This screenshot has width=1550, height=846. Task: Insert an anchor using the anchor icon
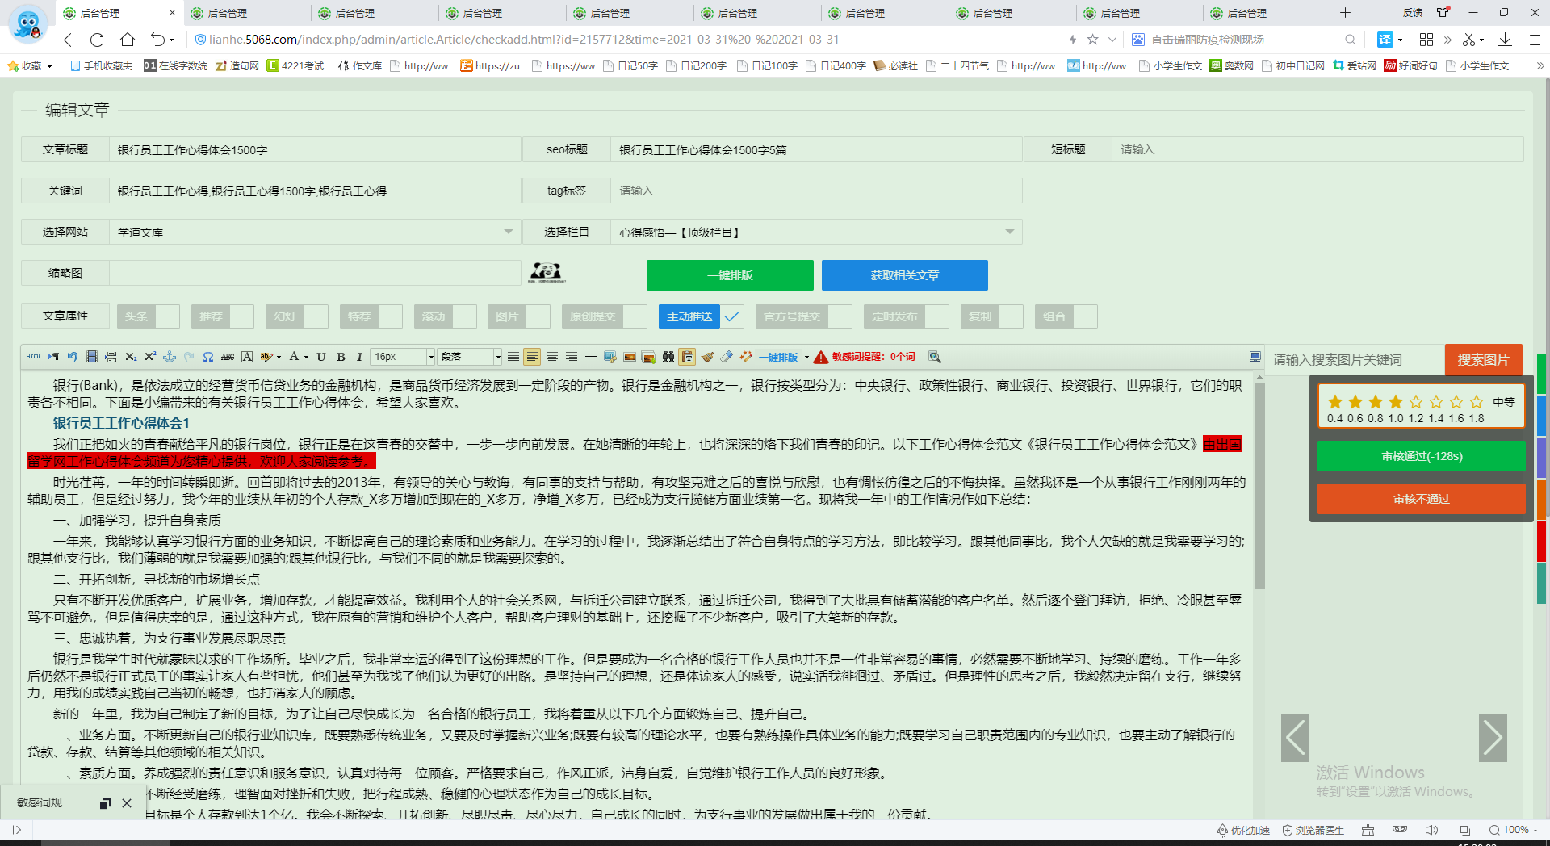coord(170,357)
